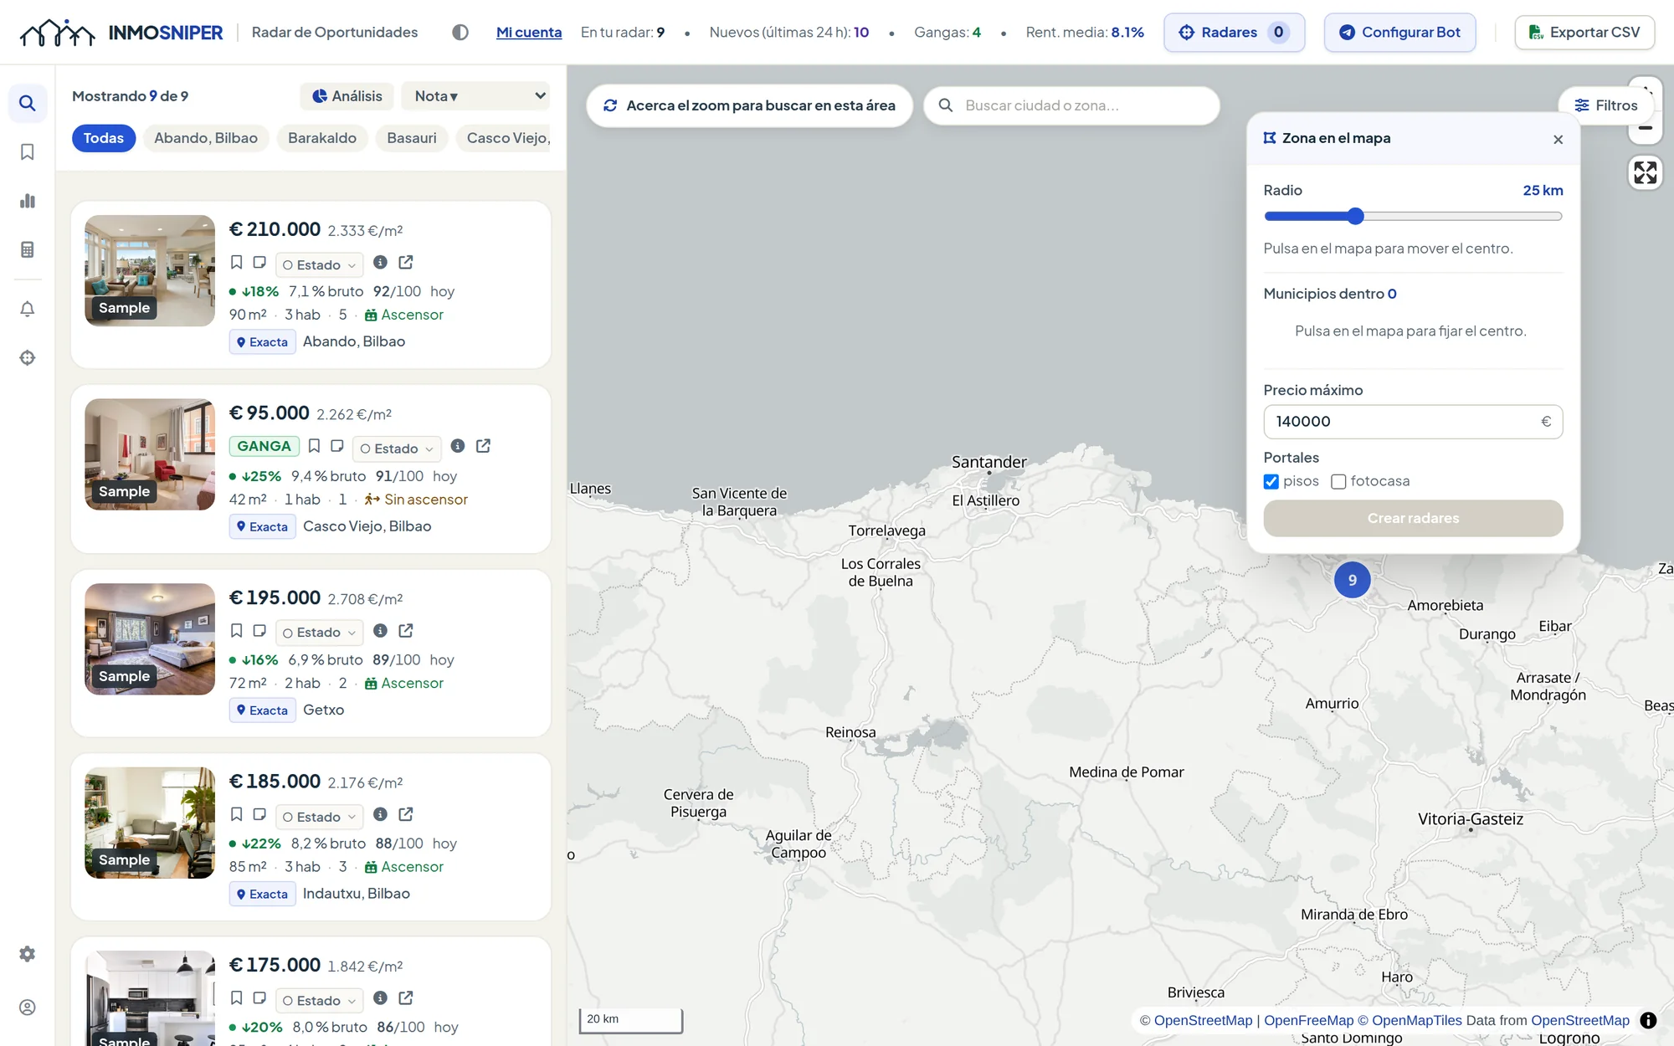Open the €210.000 listing thumbnail

point(150,271)
